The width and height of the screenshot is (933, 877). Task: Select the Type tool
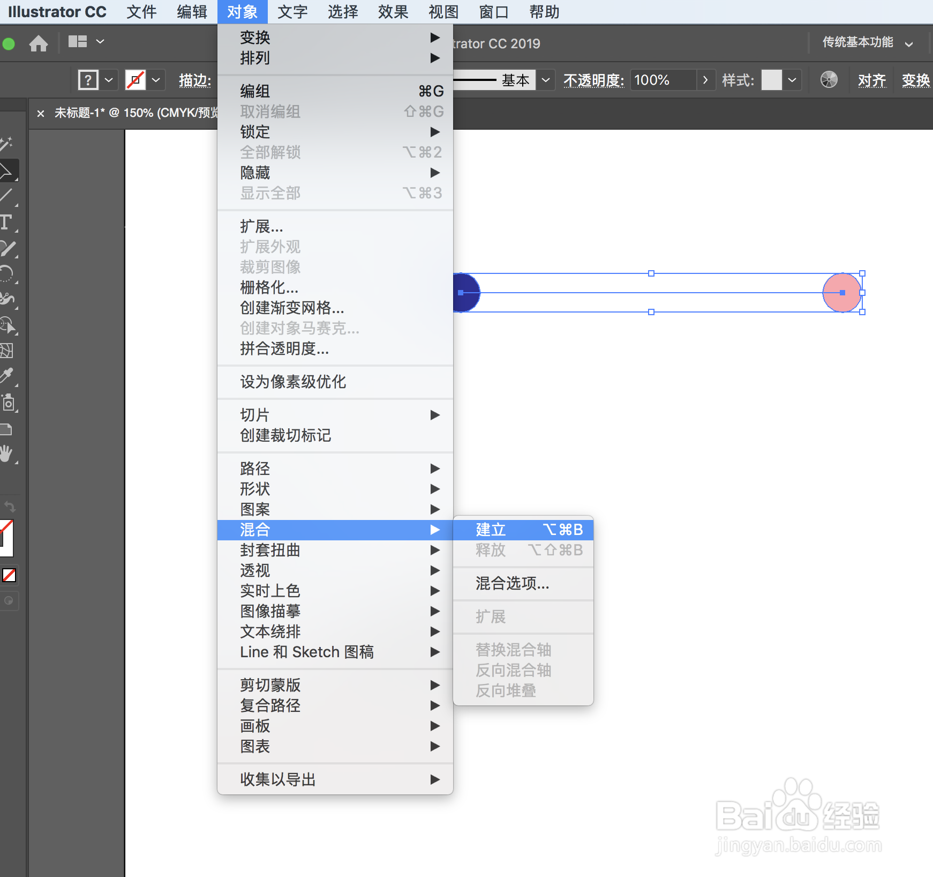[x=6, y=222]
